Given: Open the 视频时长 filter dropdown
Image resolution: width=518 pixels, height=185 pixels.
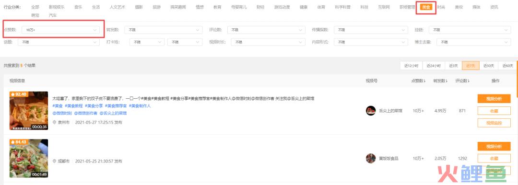Looking at the screenshot, I should 268,42.
